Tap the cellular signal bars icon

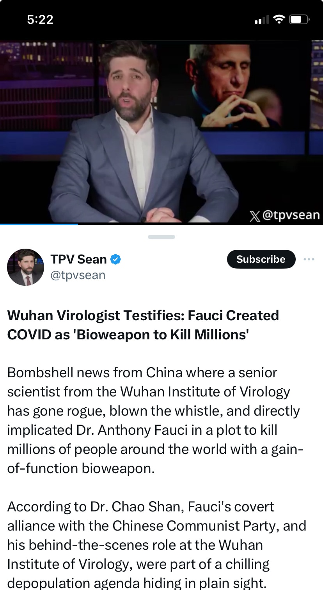(262, 20)
